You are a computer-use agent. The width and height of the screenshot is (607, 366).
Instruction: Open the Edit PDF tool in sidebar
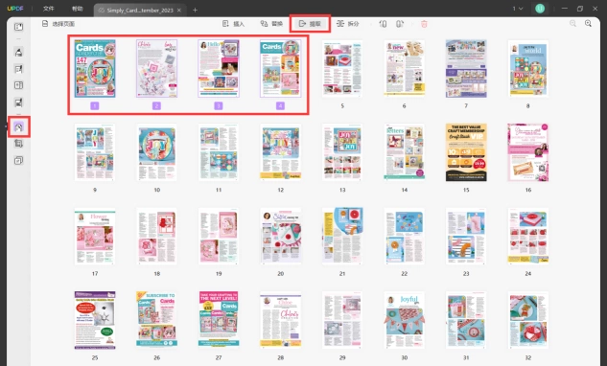coord(18,69)
